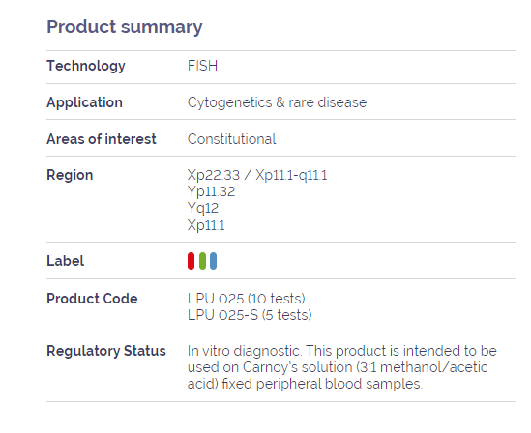This screenshot has height=433, width=531.
Task: Click the FISH technology value
Action: pos(202,66)
